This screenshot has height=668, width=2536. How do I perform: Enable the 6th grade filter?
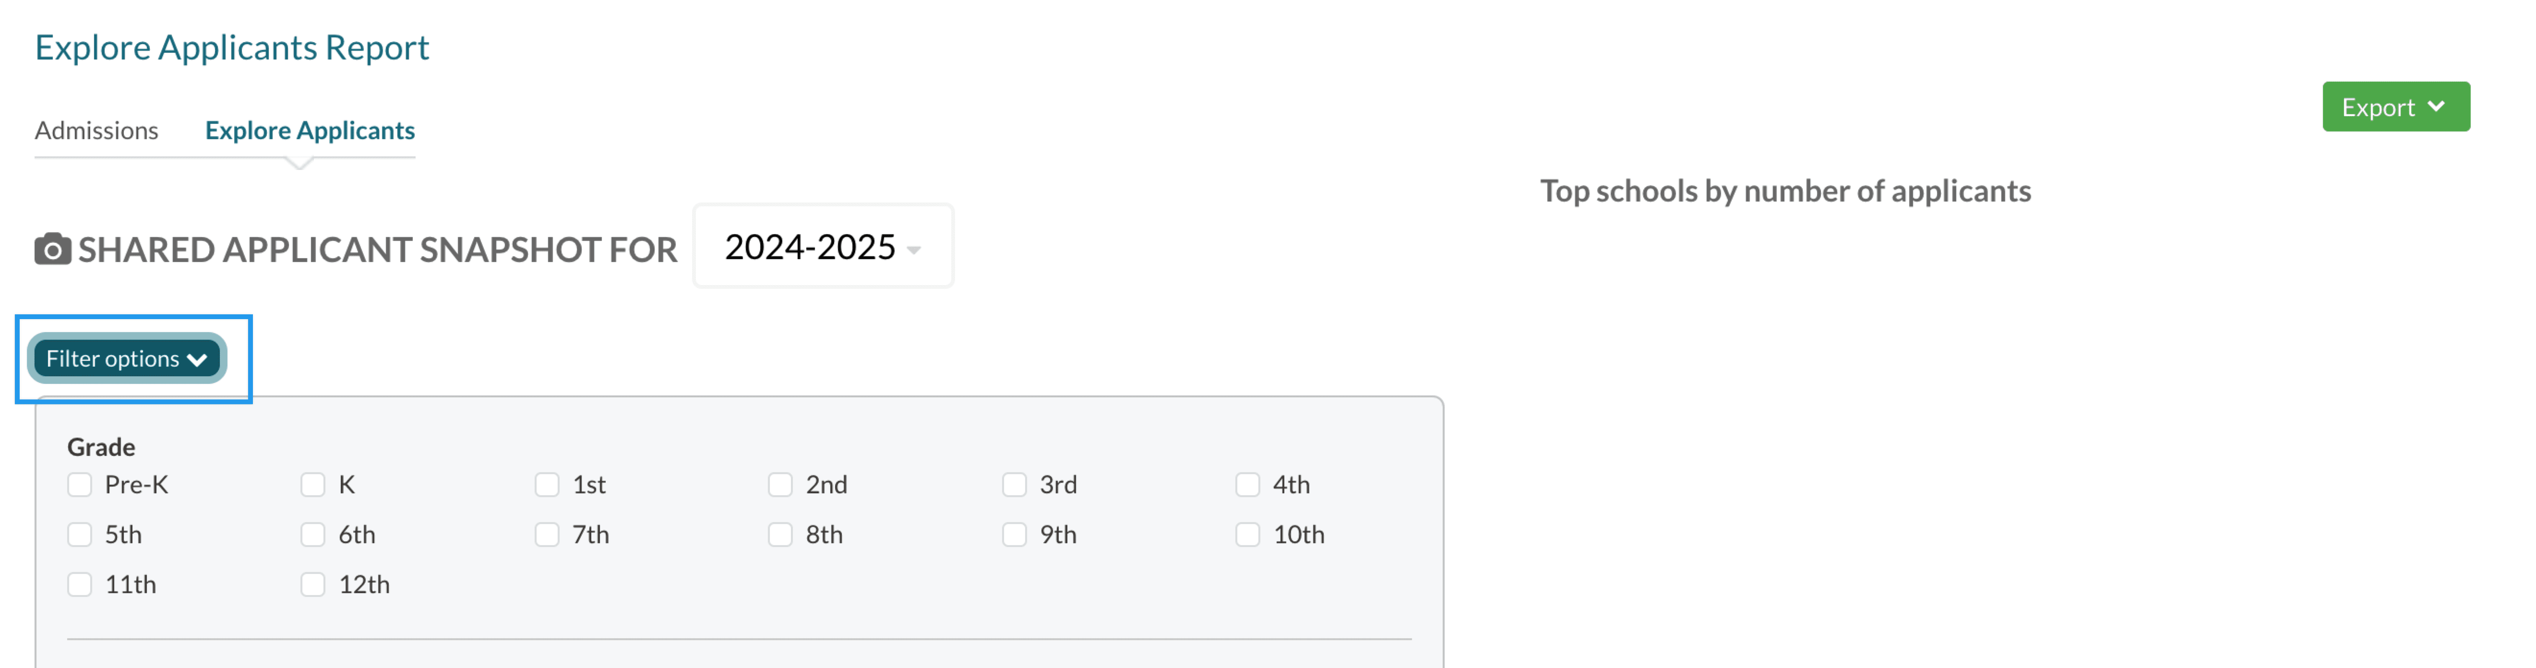point(313,534)
